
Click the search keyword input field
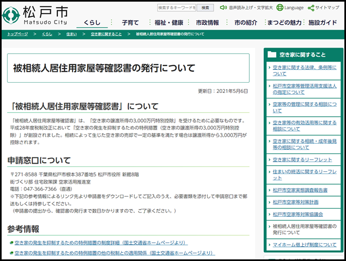click(177, 8)
